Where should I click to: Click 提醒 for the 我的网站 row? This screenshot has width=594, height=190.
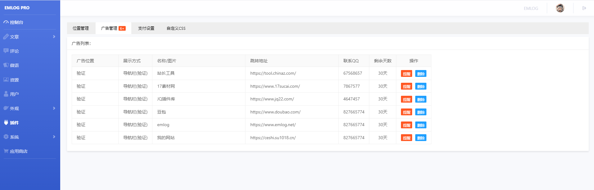tap(407, 138)
